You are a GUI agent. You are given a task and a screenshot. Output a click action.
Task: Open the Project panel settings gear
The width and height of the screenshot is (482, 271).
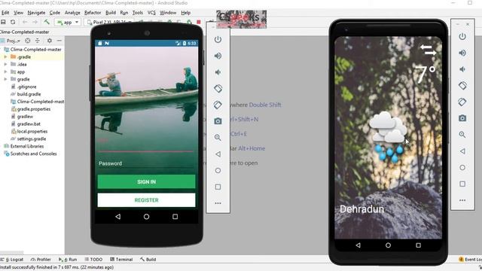coord(50,41)
